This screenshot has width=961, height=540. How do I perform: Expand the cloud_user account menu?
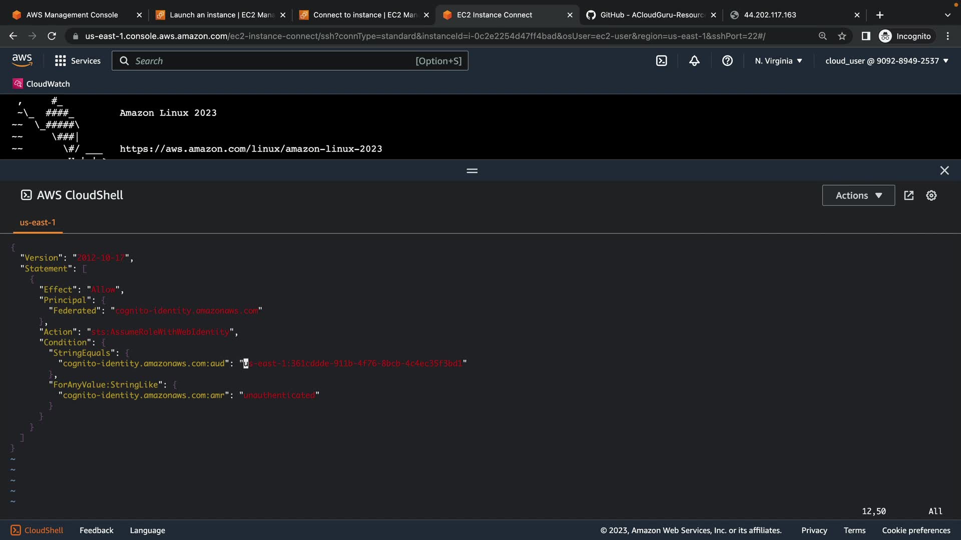[886, 61]
